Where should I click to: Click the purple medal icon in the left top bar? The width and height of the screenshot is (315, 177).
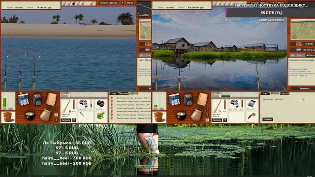(x=73, y=3)
